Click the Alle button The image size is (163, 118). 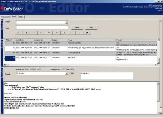[x=91, y=27]
